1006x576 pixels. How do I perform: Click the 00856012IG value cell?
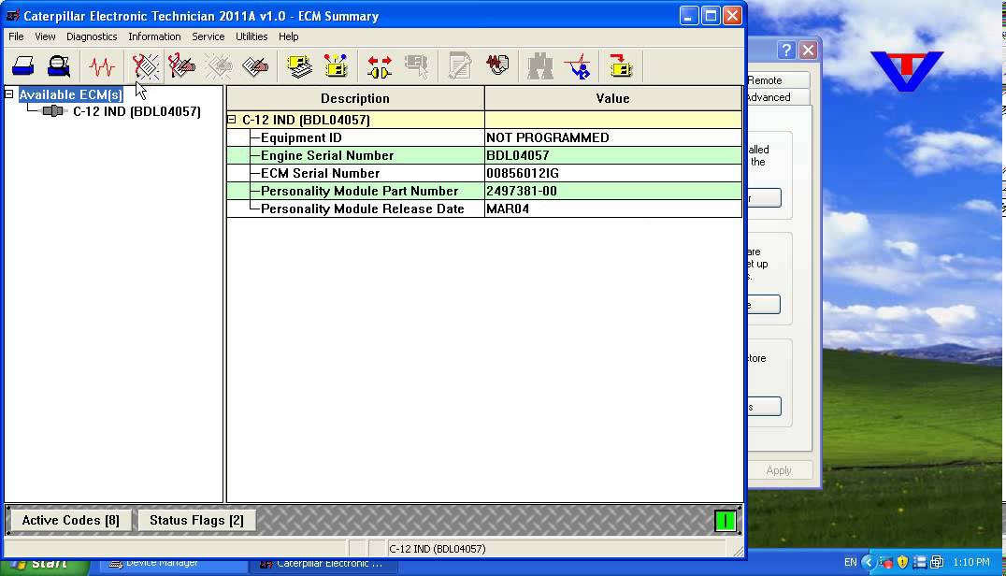point(612,173)
